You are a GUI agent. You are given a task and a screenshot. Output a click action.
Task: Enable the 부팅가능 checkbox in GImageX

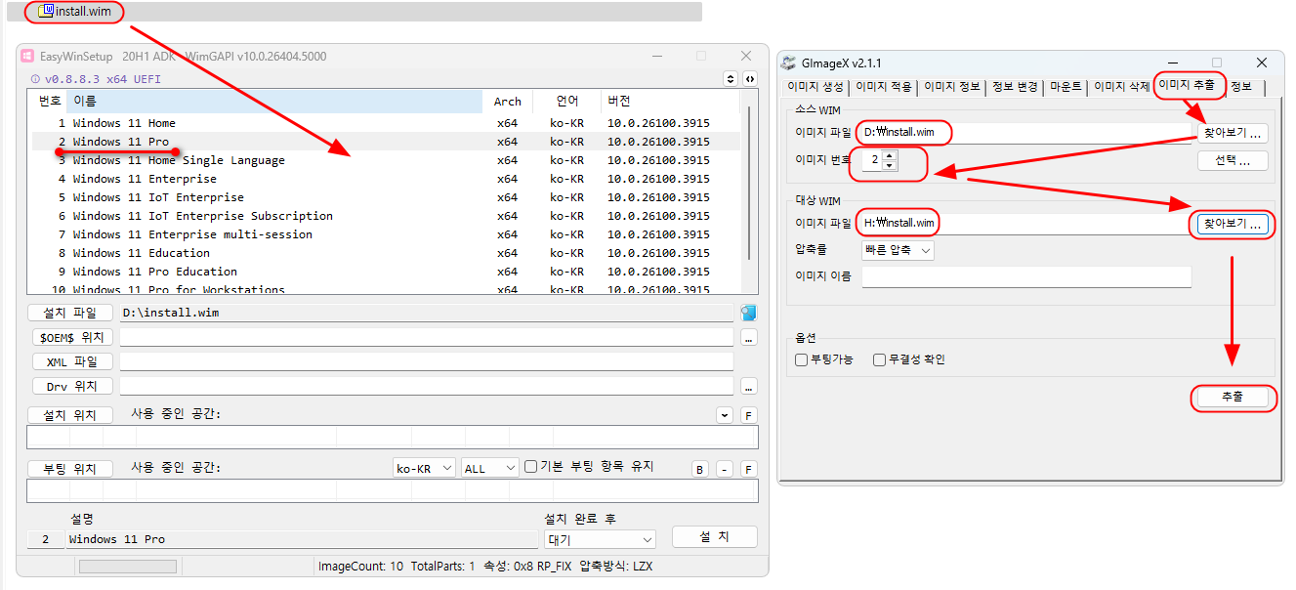click(x=802, y=359)
